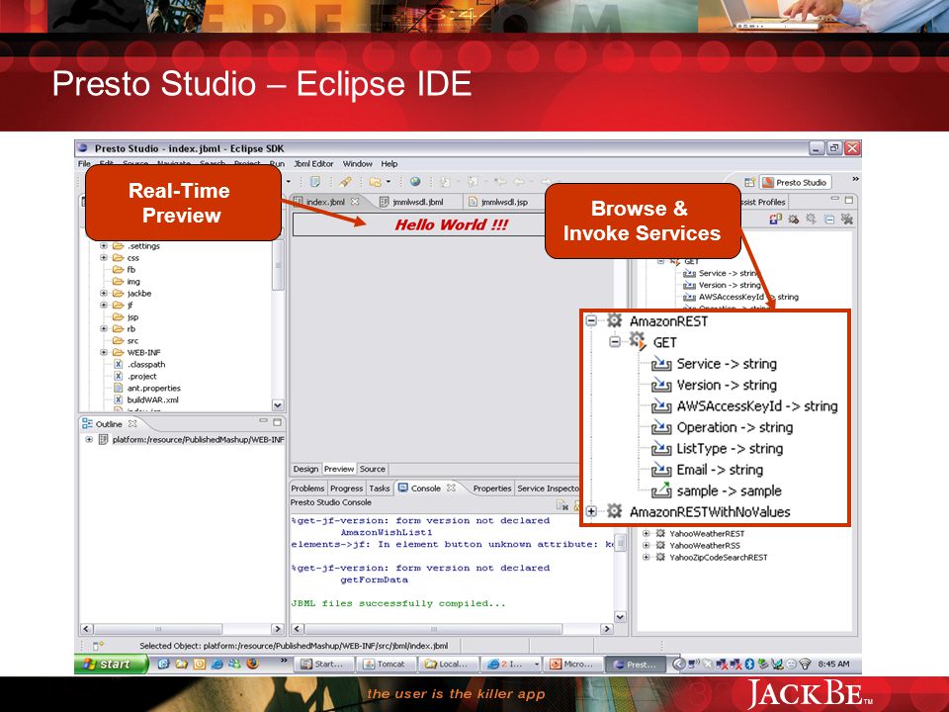949x712 pixels.
Task: Close the index.jbml editor tab
Action: point(355,202)
